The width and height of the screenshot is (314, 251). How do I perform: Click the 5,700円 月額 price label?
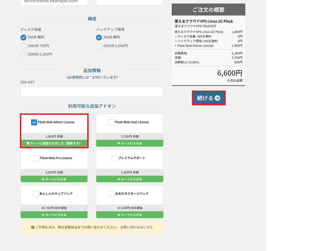click(130, 137)
